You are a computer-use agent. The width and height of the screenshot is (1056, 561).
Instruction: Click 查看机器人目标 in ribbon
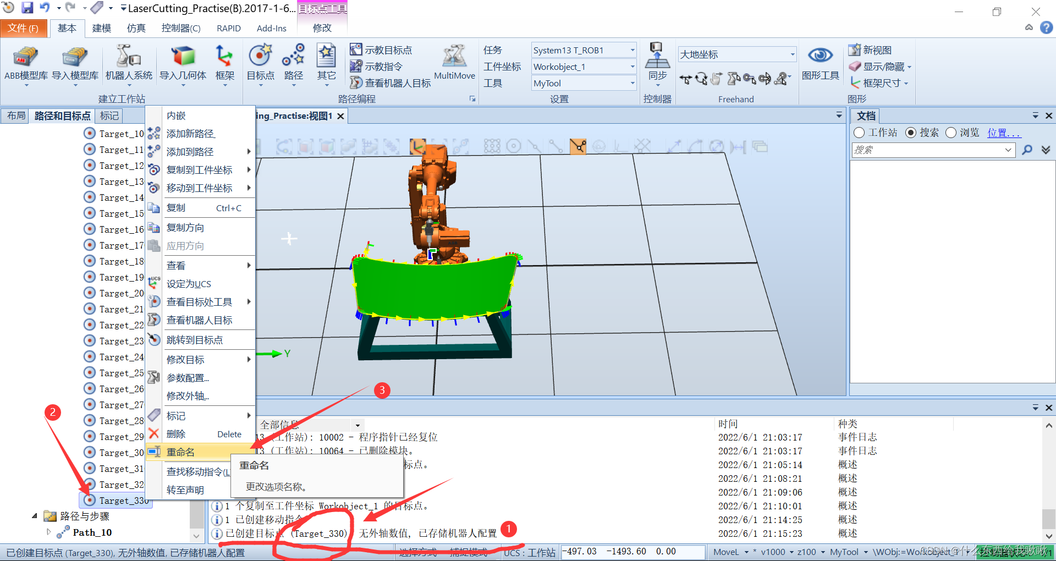pyautogui.click(x=391, y=83)
